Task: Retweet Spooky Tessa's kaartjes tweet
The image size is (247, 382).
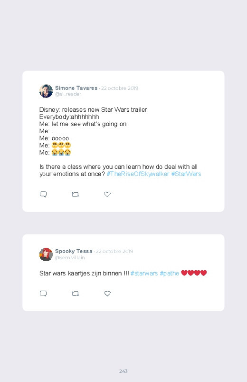Action: pos(75,294)
